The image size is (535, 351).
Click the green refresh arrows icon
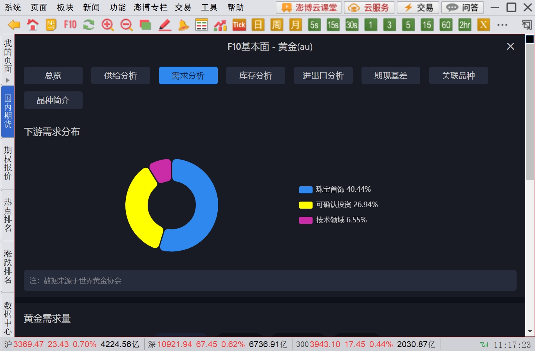pyautogui.click(x=89, y=25)
